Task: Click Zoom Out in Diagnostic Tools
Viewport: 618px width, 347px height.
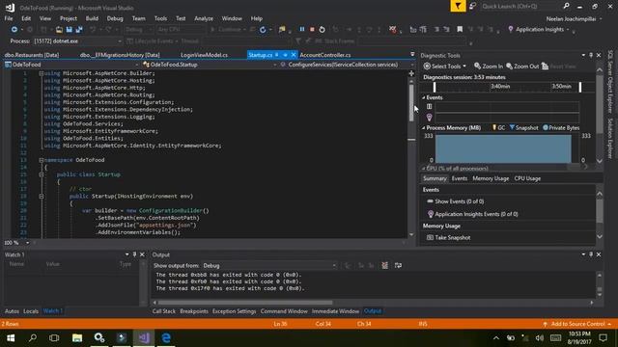Action: coord(522,67)
